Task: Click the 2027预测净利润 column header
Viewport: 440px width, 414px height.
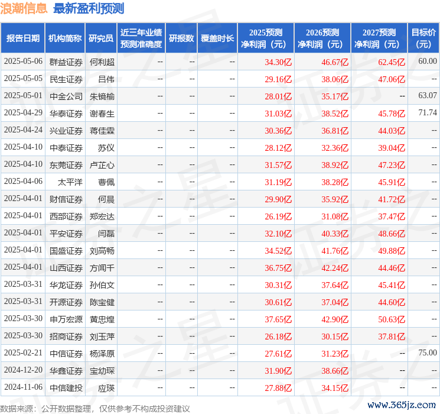Action: click(379, 38)
